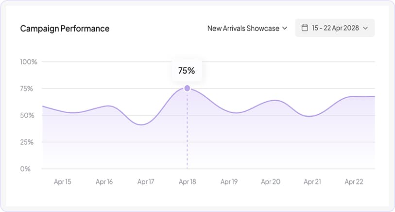This screenshot has width=395, height=212.
Task: Select the Apr 21 date label
Action: [312, 182]
